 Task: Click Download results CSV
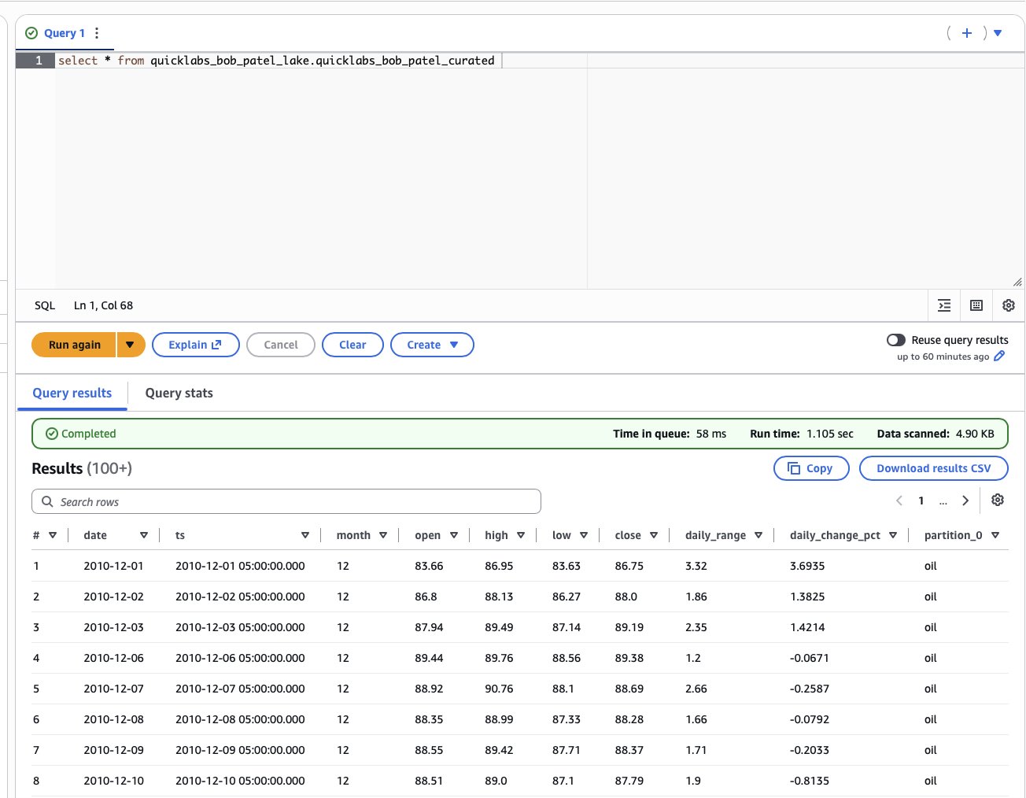933,468
